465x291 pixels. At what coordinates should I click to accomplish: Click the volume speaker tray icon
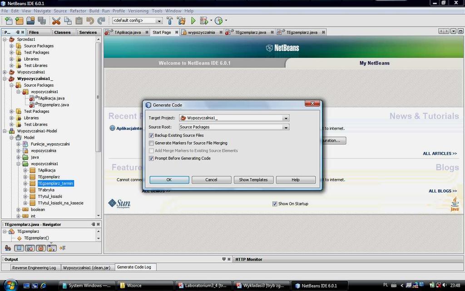444,285
